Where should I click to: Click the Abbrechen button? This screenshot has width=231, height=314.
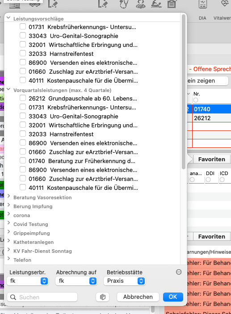pos(138,297)
